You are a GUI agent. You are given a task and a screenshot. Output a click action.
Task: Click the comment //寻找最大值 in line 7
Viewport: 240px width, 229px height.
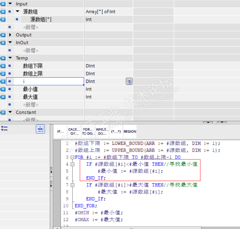click(x=180, y=185)
